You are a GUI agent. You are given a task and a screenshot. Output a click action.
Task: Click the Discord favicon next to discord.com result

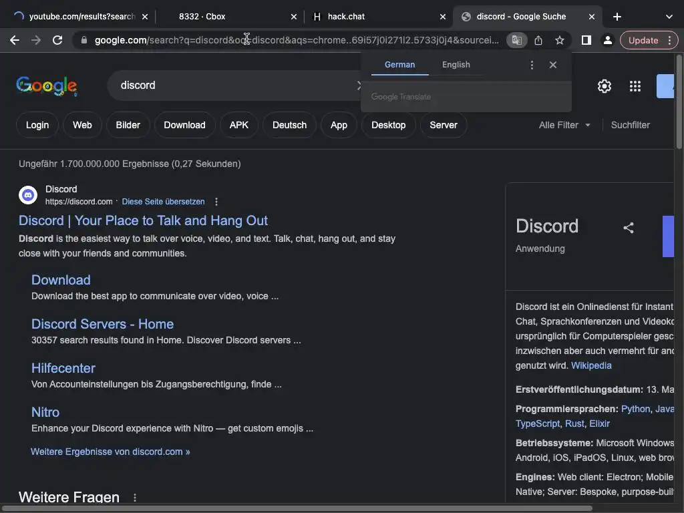28,195
